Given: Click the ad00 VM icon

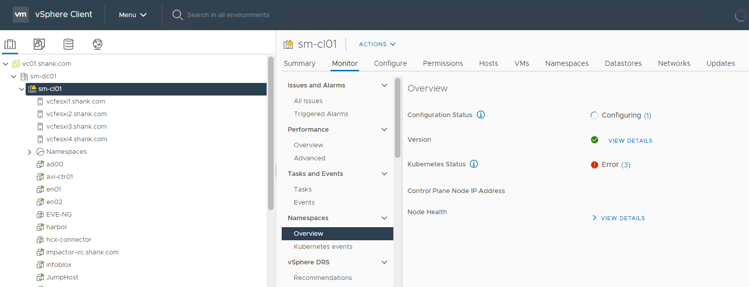Looking at the screenshot, I should (41, 164).
